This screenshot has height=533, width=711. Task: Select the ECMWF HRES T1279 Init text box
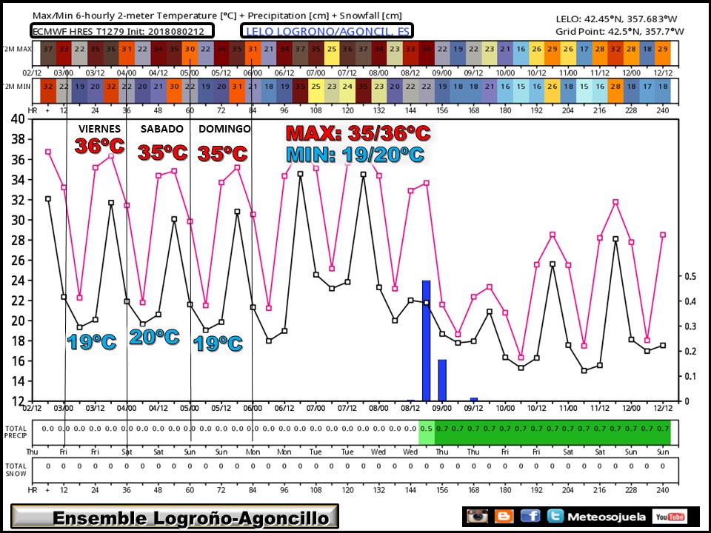[122, 31]
